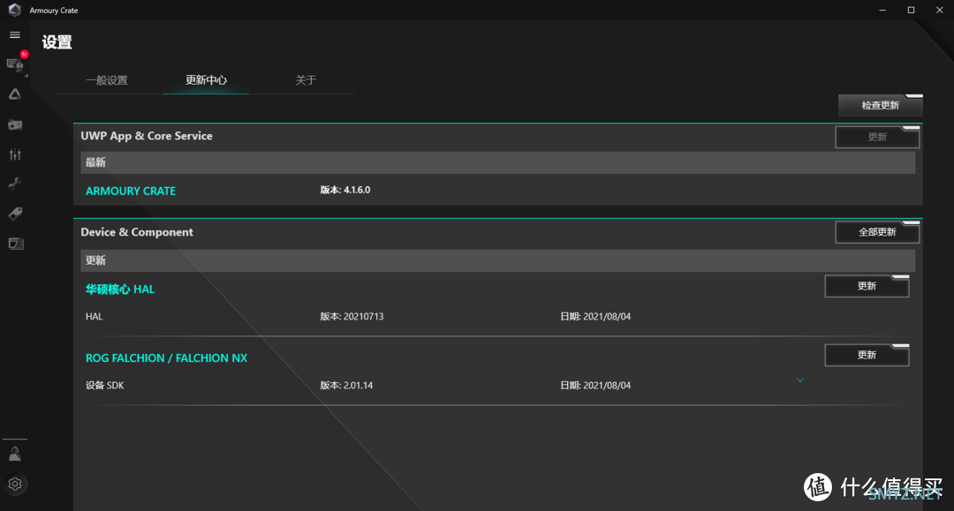The height and width of the screenshot is (511, 954).
Task: Switch to the 一般设置 tab
Action: pyautogui.click(x=107, y=80)
